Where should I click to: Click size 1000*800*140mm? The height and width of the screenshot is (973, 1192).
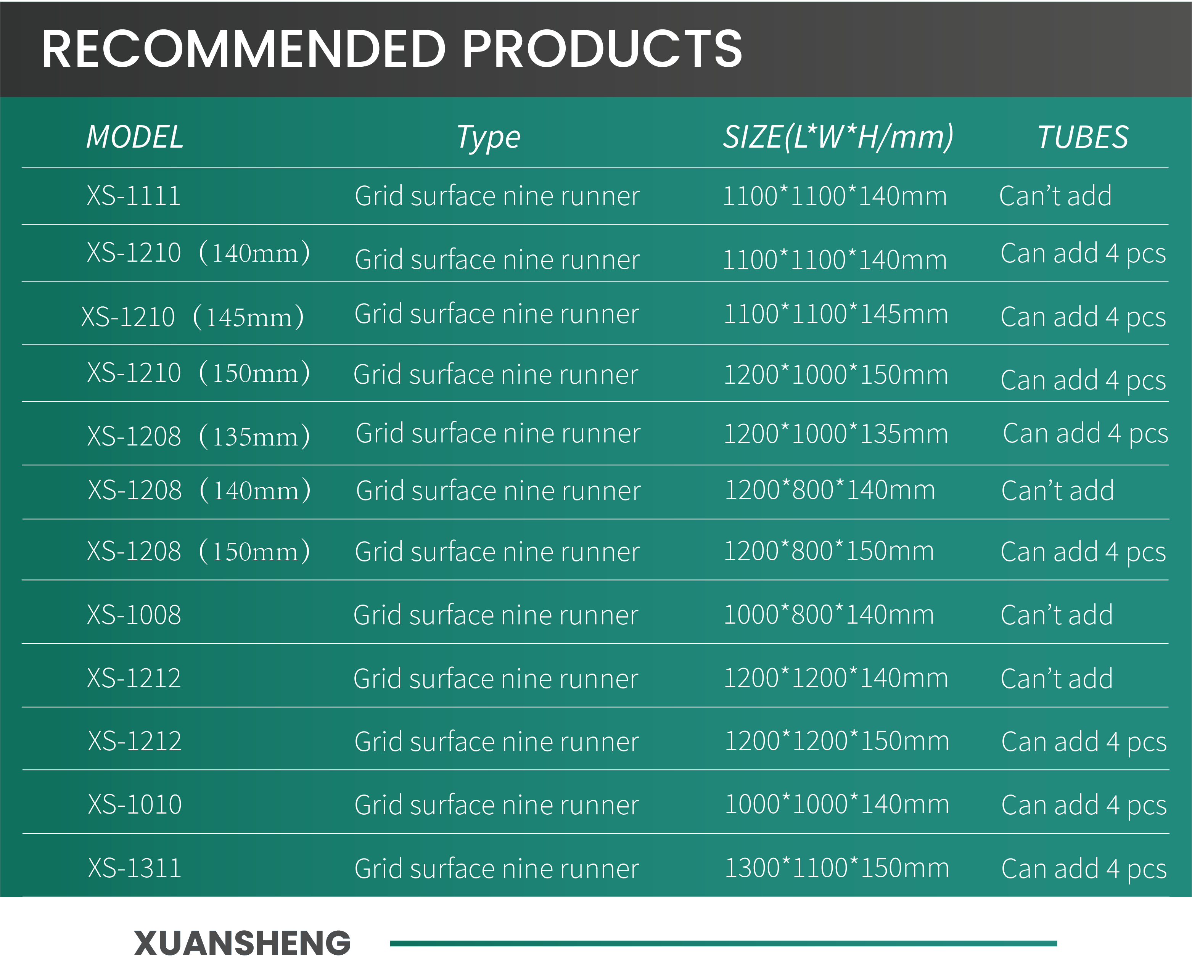[829, 615]
